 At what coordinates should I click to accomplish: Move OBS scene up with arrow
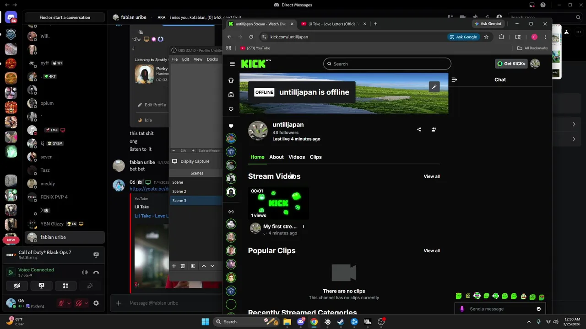(x=204, y=266)
